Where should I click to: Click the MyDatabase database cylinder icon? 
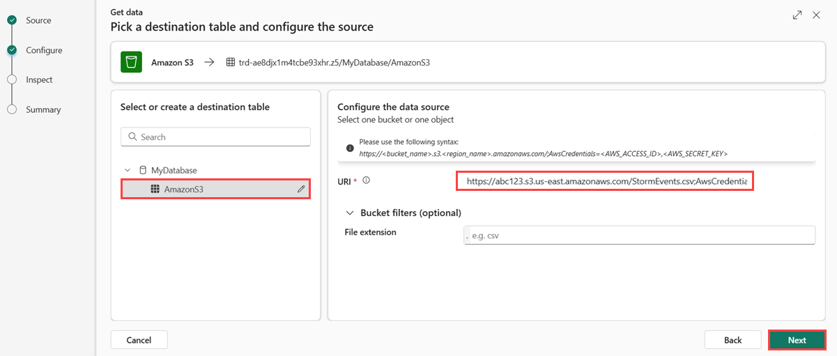(143, 170)
